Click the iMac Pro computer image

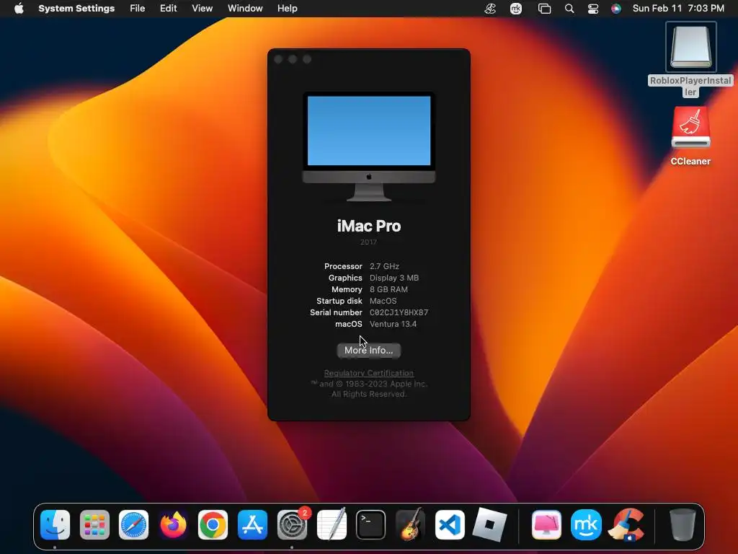click(x=368, y=147)
